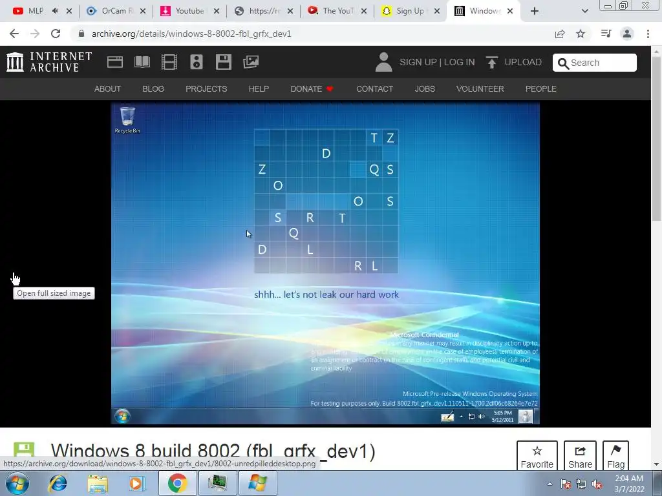Open the Chrome profile icon
Image resolution: width=662 pixels, height=496 pixels.
point(627,34)
